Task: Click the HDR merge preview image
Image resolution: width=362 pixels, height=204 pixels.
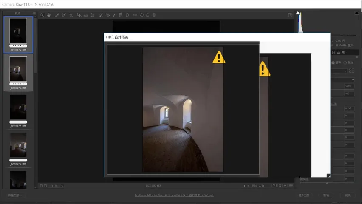Action: [183, 110]
